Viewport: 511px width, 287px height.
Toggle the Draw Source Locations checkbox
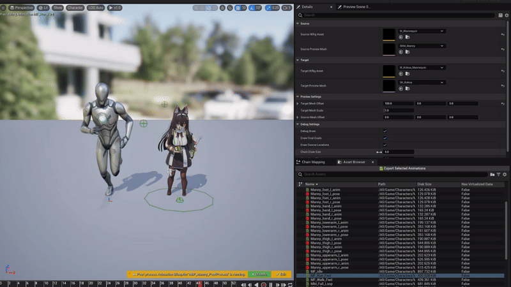(x=385, y=145)
